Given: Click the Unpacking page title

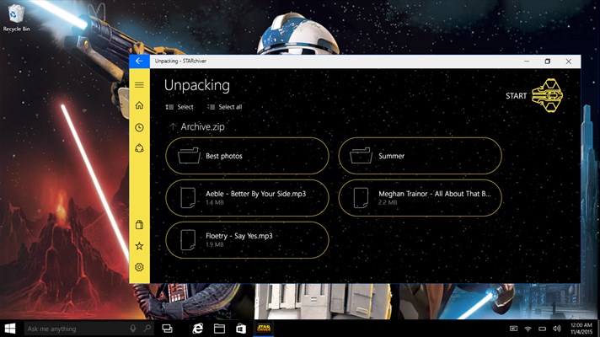Looking at the screenshot, I should 197,85.
